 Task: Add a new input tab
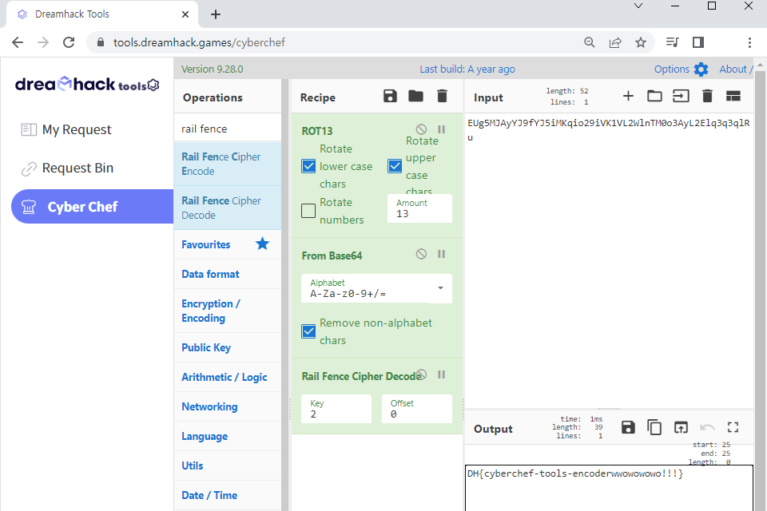pyautogui.click(x=628, y=97)
